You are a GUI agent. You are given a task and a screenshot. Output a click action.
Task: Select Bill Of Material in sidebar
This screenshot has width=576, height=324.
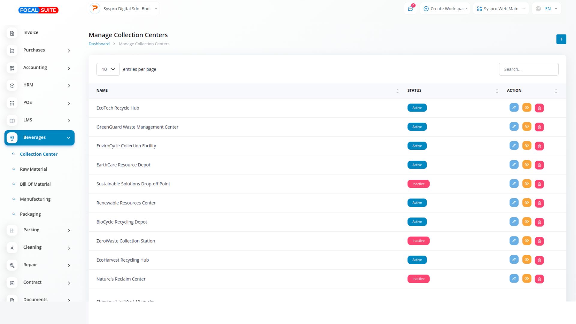pos(35,184)
